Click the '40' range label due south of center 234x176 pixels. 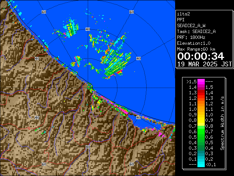pyautogui.click(x=88, y=147)
